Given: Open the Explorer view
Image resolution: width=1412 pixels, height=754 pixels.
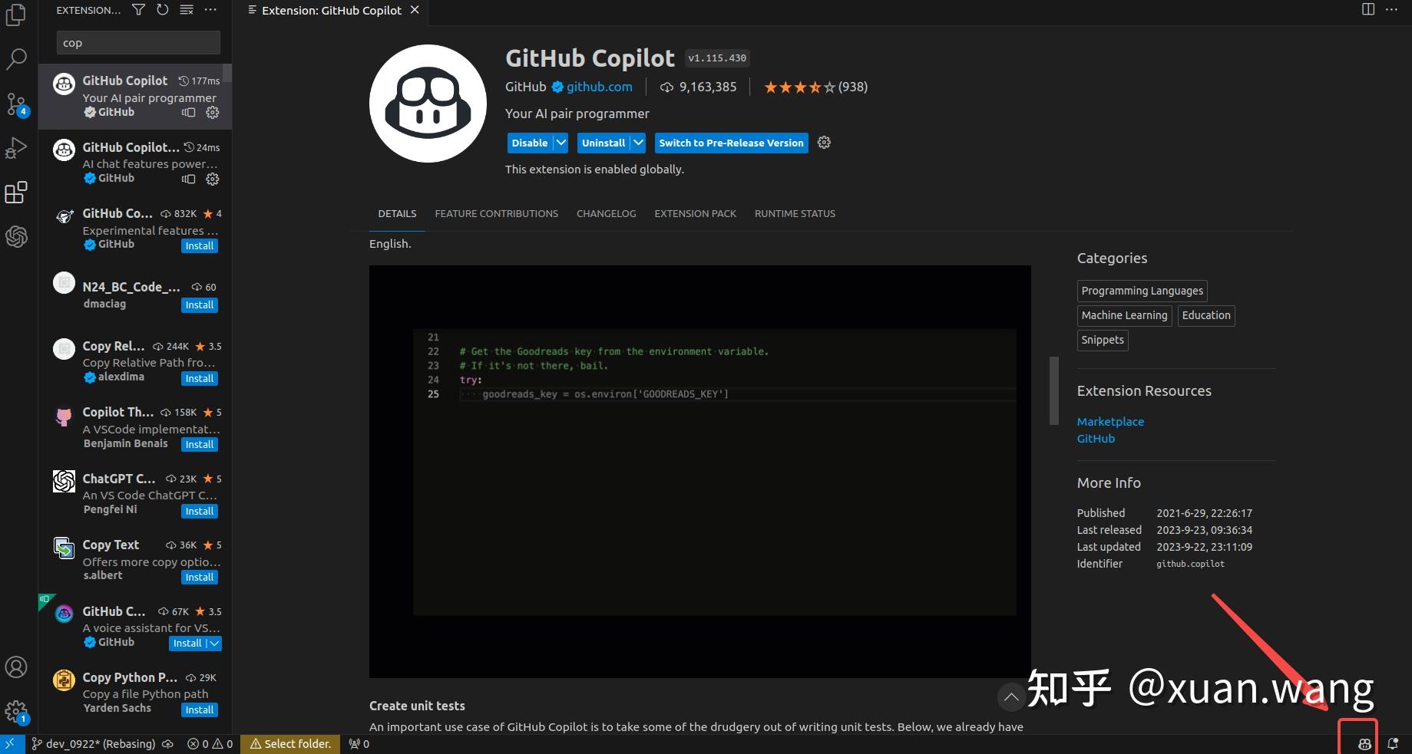Looking at the screenshot, I should pyautogui.click(x=16, y=15).
